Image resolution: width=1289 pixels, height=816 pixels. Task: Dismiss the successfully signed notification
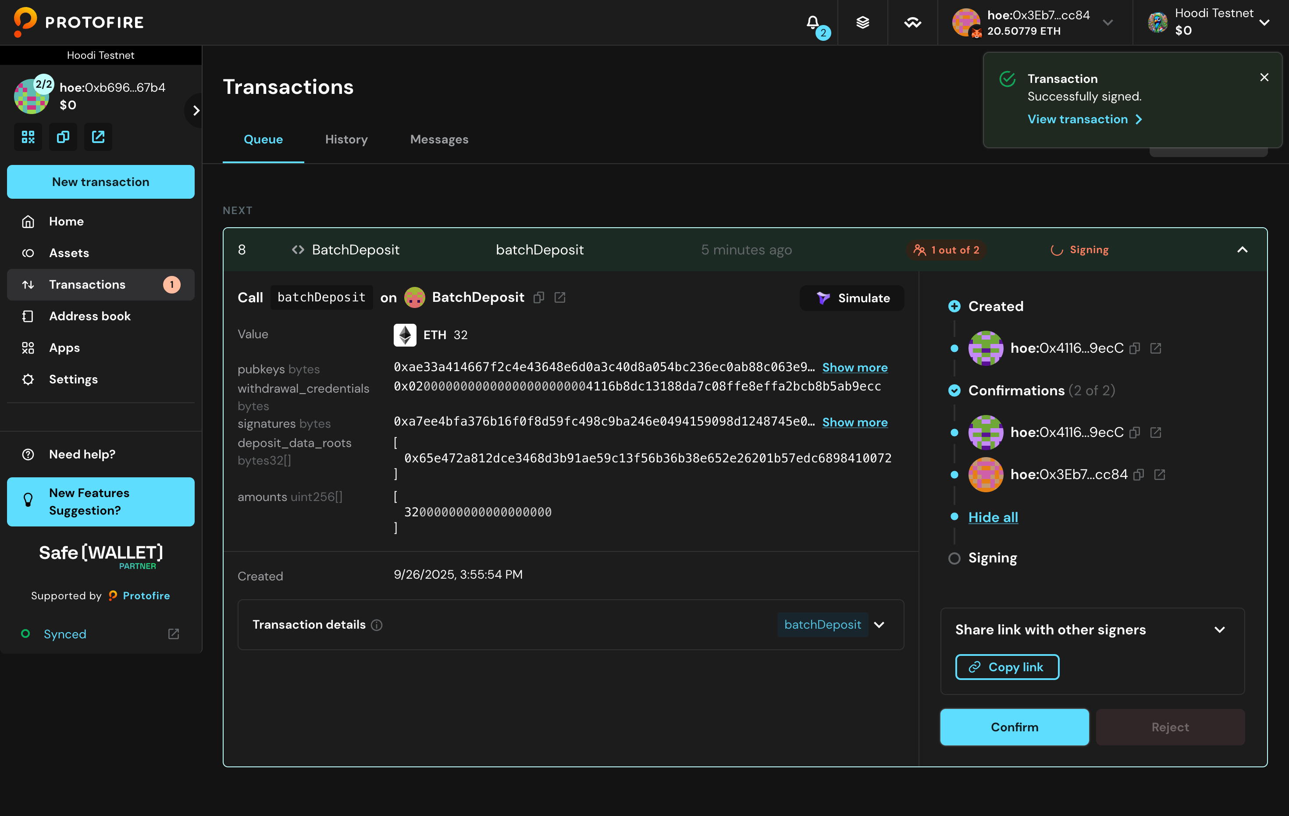(x=1264, y=78)
